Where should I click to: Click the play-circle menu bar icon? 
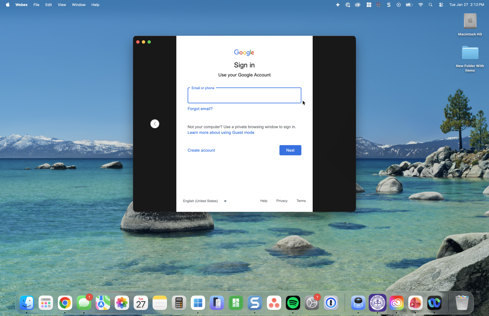[399, 5]
